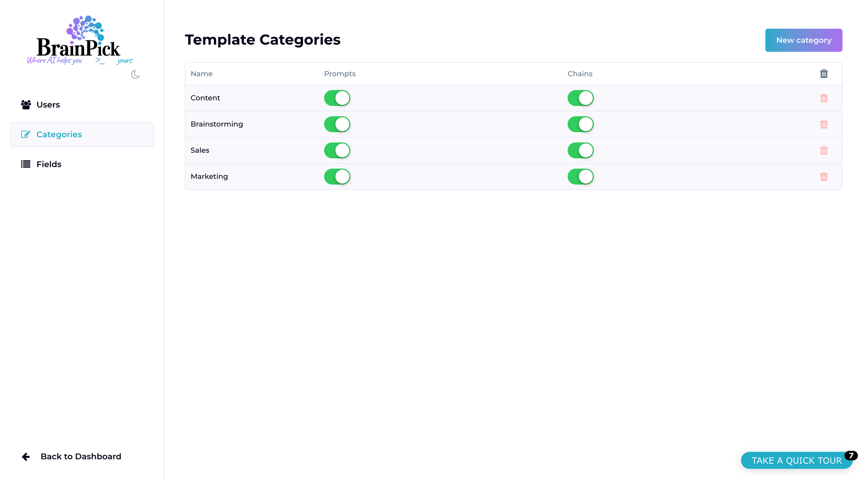
Task: Open the Users menu item
Action: (48, 105)
